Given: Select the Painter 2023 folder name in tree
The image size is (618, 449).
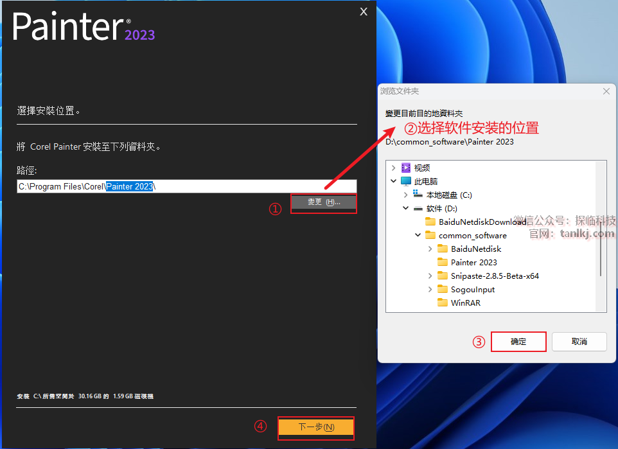Looking at the screenshot, I should coord(473,263).
